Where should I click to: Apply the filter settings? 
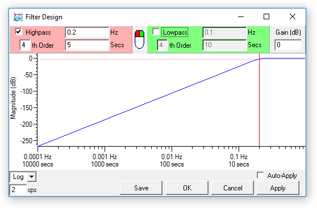pyautogui.click(x=278, y=188)
